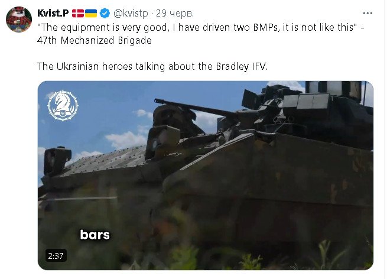Click the Danish flag emoji beside Kvist.P
The height and width of the screenshot is (279, 387).
point(78,13)
